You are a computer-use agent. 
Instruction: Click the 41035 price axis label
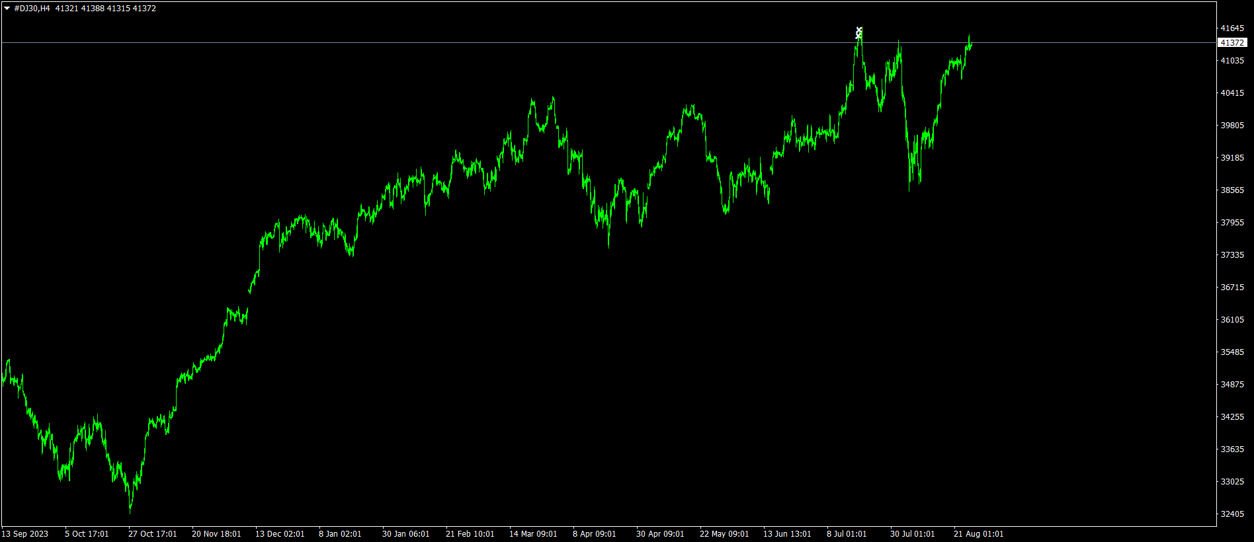point(1232,61)
